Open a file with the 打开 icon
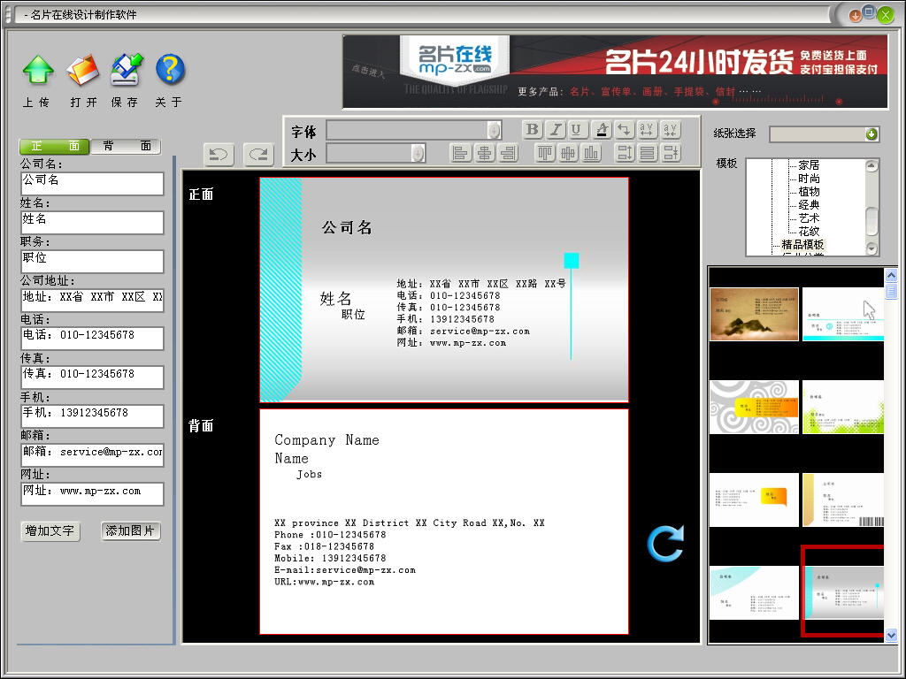906x679 pixels. (x=83, y=71)
